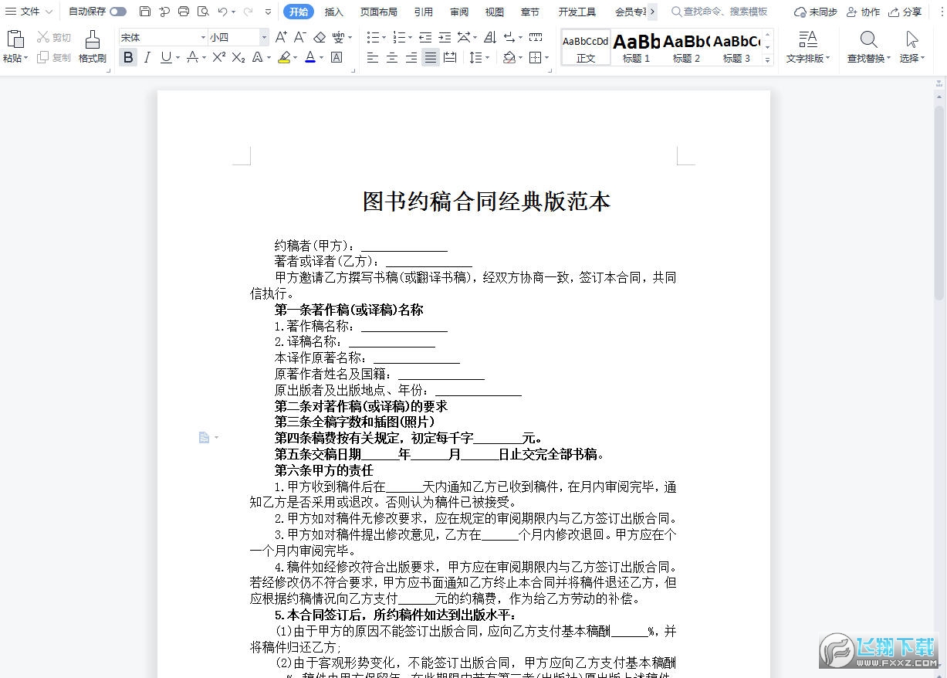The image size is (947, 678).
Task: Align text left
Action: point(373,58)
